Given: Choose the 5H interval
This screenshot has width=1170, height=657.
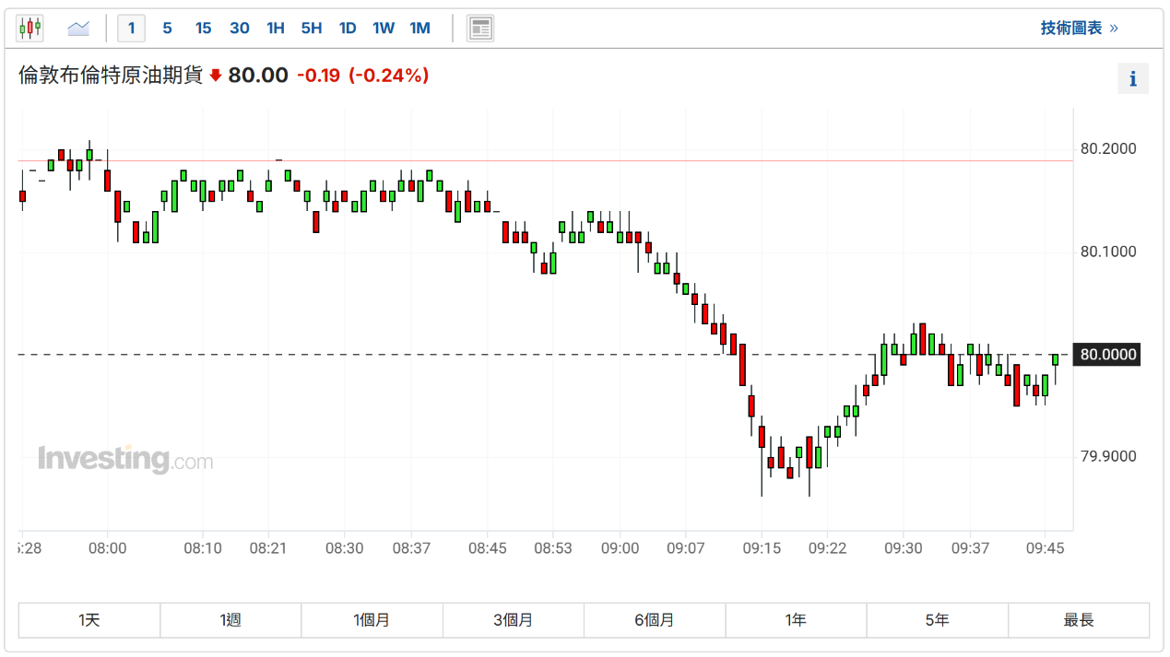Looking at the screenshot, I should coord(312,29).
